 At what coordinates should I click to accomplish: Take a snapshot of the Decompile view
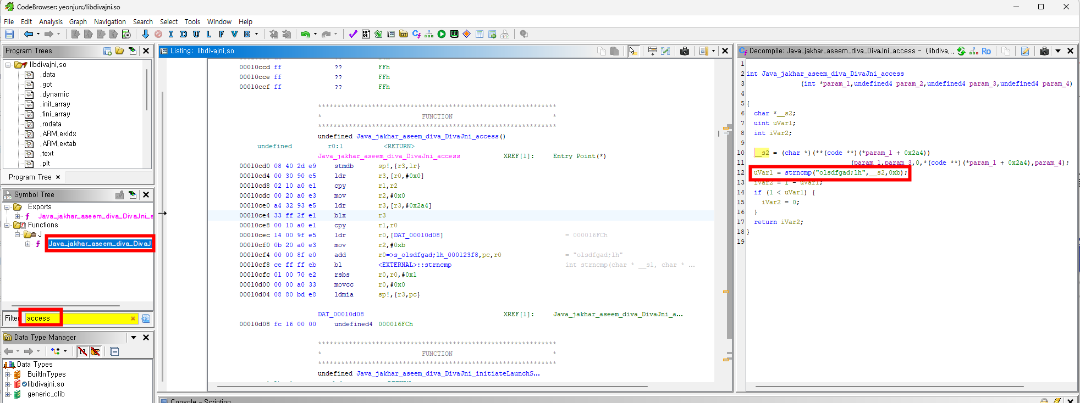[1044, 51]
